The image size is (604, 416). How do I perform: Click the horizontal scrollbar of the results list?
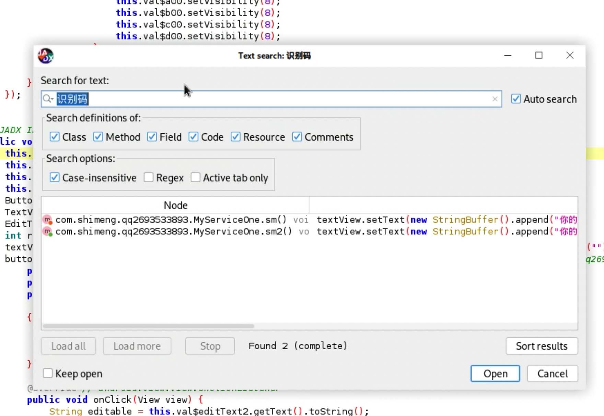click(148, 326)
